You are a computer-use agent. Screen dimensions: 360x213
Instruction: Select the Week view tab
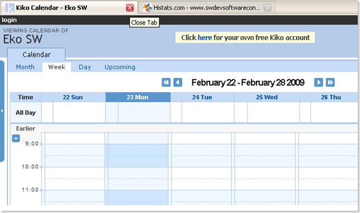[x=56, y=67]
